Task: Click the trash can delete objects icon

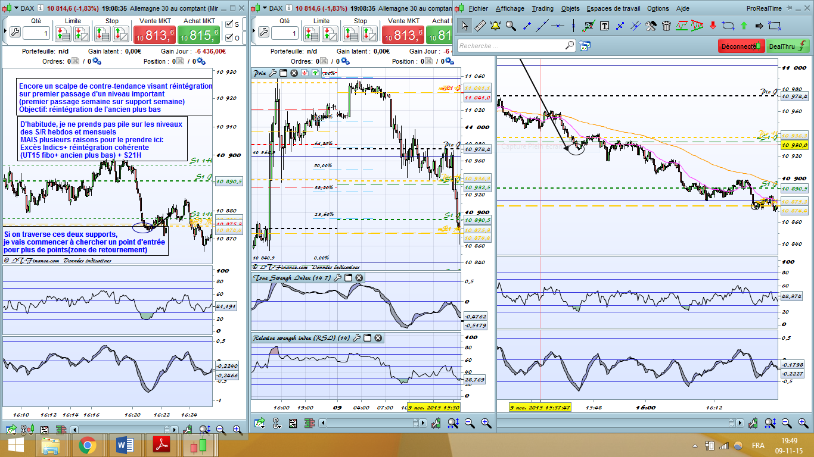Action: 666,26
